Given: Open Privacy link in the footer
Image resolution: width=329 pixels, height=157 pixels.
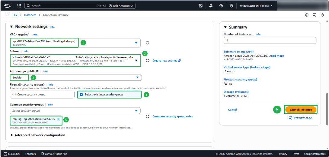Looking at the screenshot, I should point(283,154).
